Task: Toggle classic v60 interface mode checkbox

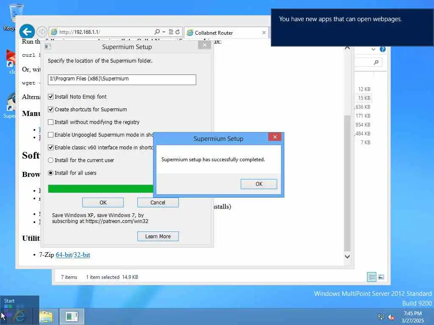Action: pos(51,148)
